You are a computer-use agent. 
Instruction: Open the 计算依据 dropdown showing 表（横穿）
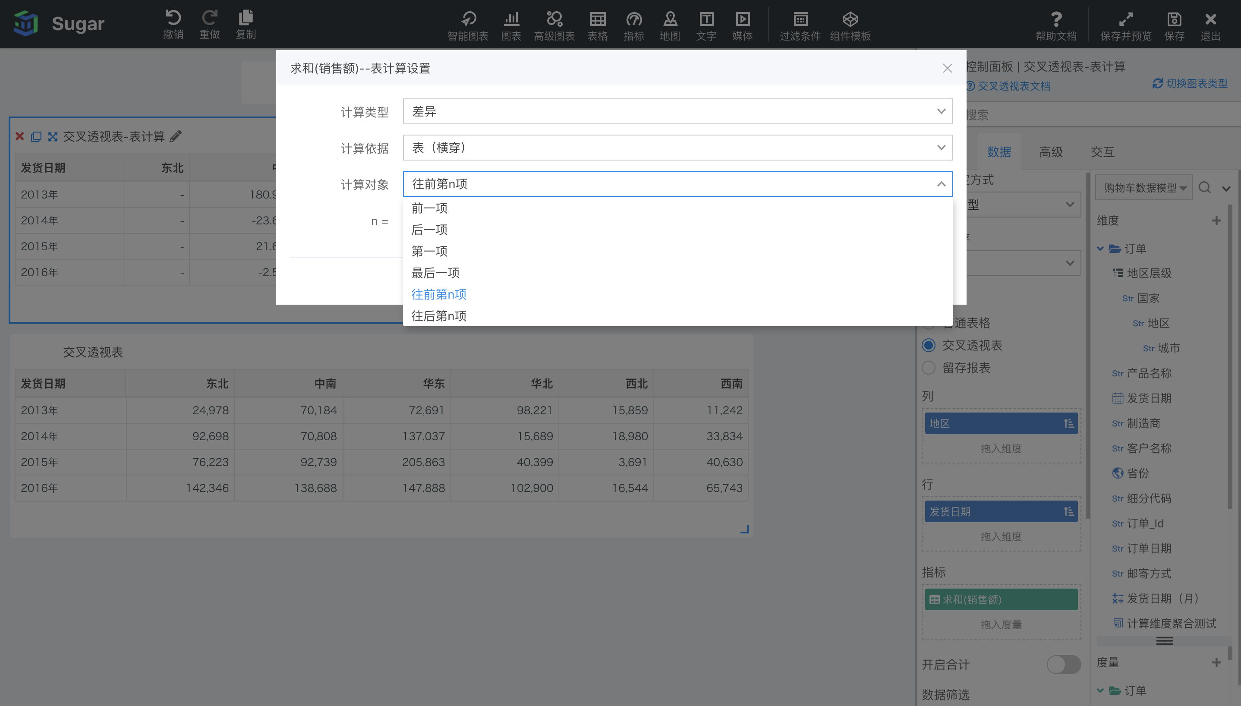pos(677,148)
